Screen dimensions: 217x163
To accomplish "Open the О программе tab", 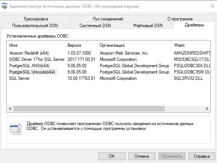I will pyautogui.click(x=180, y=19).
